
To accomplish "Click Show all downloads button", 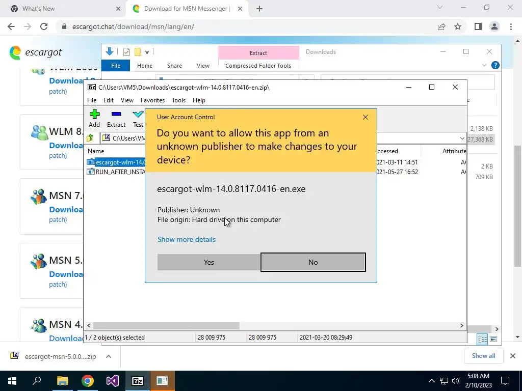I will [483, 356].
